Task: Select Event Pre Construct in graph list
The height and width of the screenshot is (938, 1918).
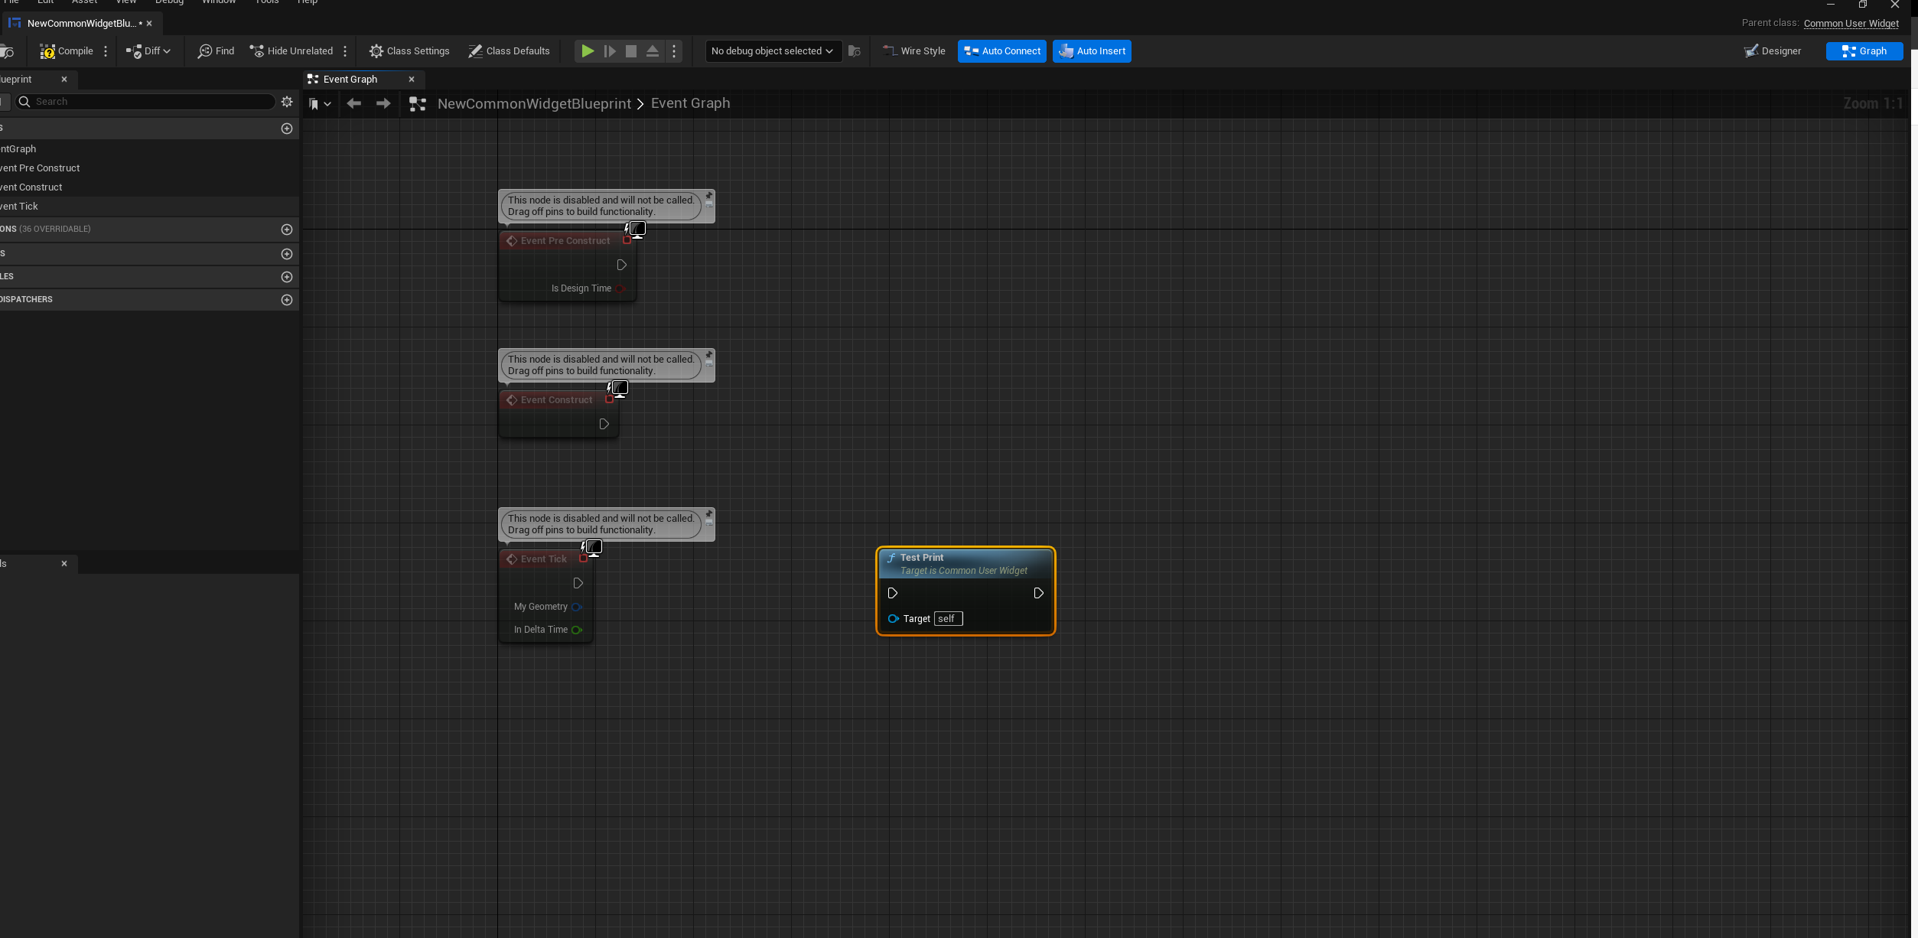Action: [x=40, y=168]
